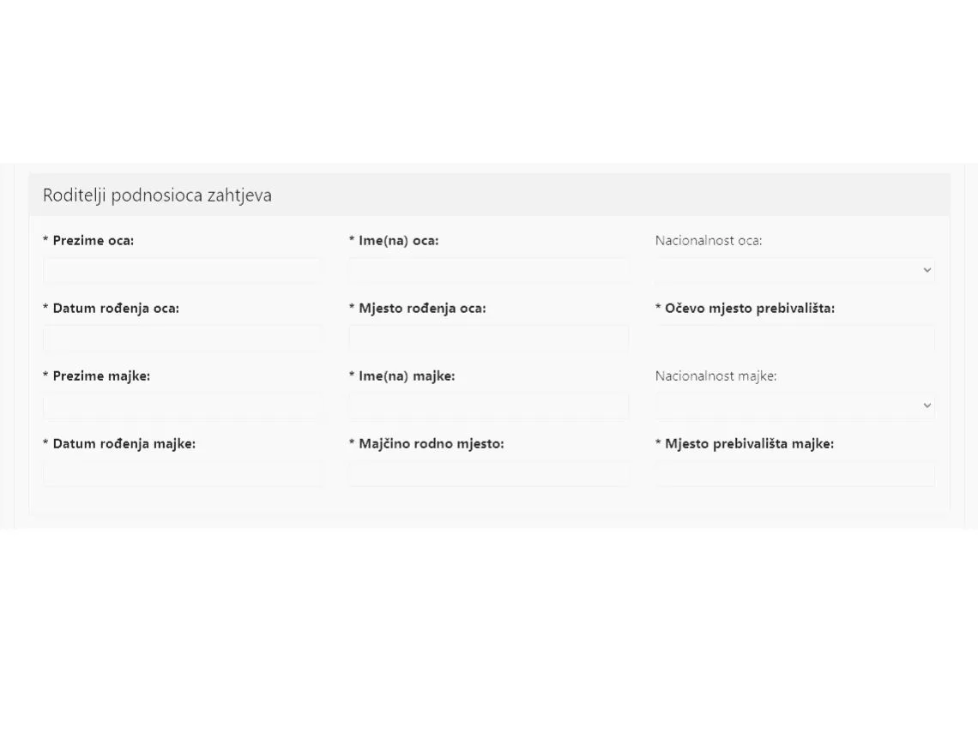Click the '* Ime(na) majke:' label

(x=401, y=376)
